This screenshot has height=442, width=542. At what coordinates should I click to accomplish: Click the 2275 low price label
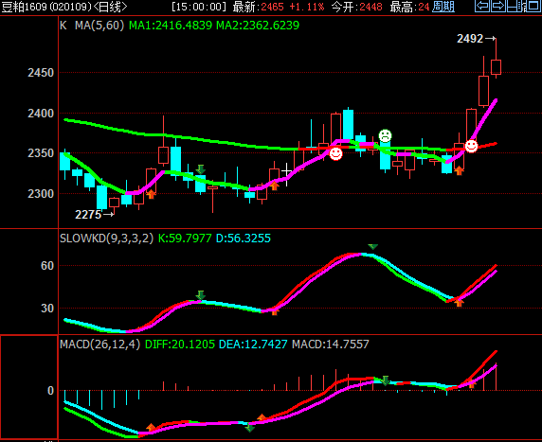[88, 215]
